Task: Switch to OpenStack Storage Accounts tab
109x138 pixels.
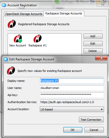Action: click(x=24, y=14)
